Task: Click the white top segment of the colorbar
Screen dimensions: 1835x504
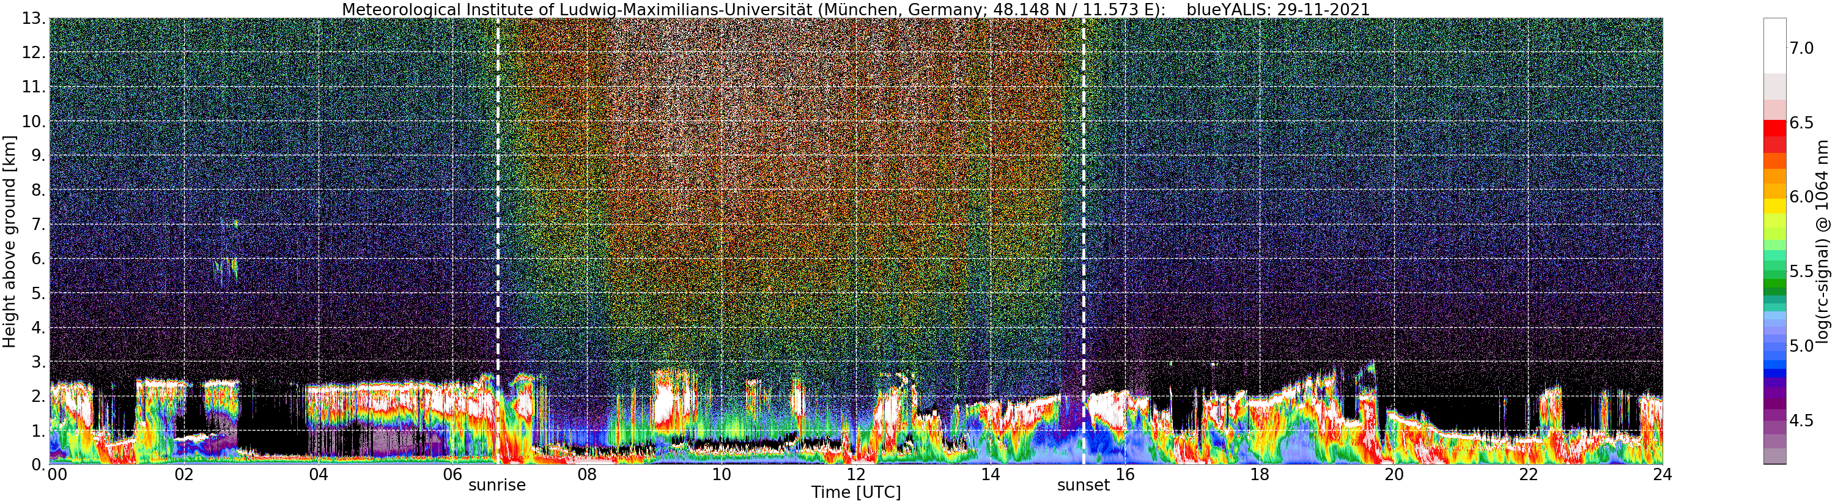Action: tap(1774, 46)
